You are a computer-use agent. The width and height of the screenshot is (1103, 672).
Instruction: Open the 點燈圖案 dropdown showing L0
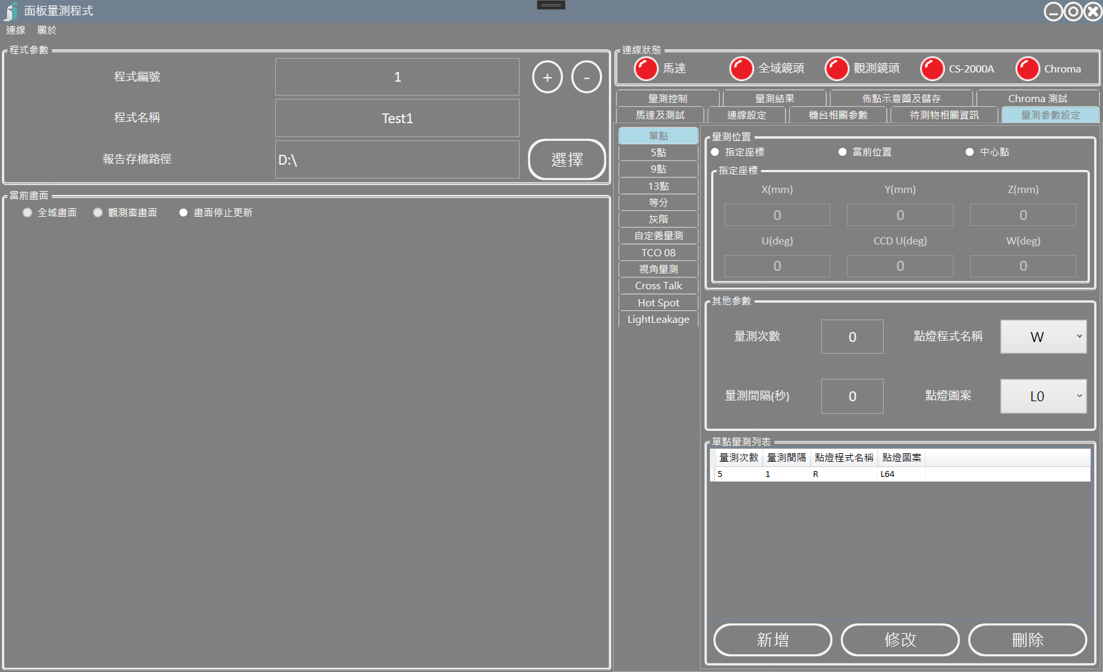1043,396
